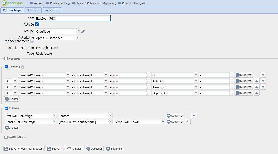Move the 'Temp On' criterion row up
Viewport: 278px width, 154px height.
click(x=256, y=87)
